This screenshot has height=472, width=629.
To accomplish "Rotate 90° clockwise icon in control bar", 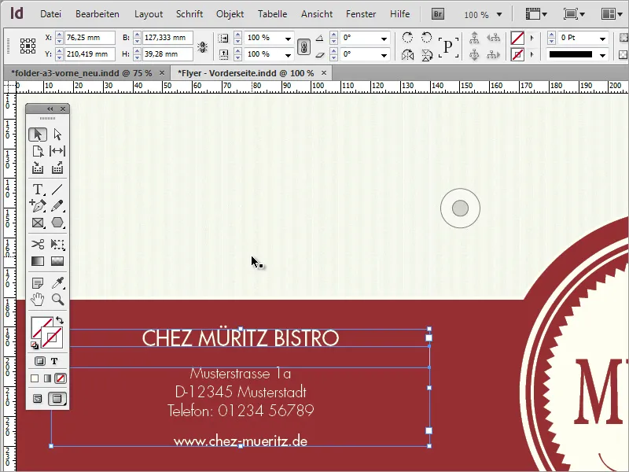I will [x=407, y=37].
